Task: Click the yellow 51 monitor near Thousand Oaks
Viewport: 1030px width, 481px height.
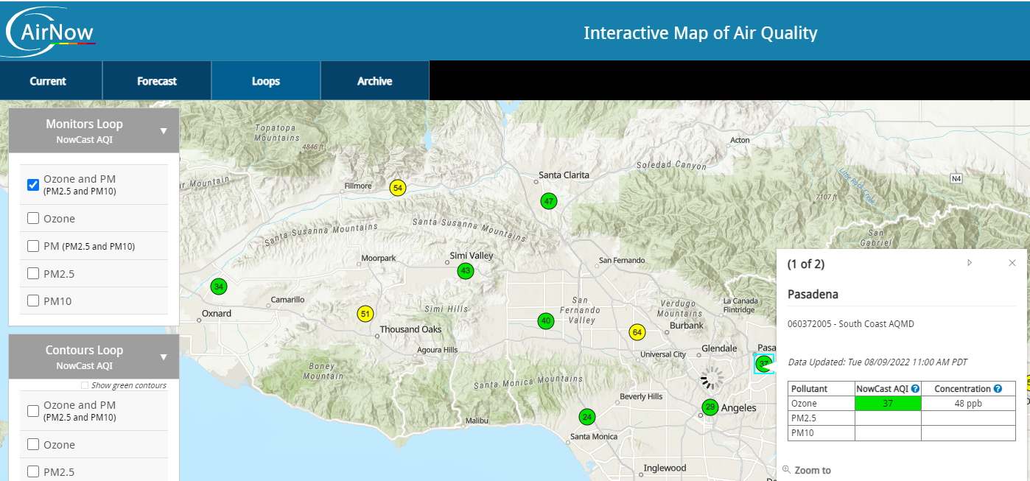Action: 365,314
